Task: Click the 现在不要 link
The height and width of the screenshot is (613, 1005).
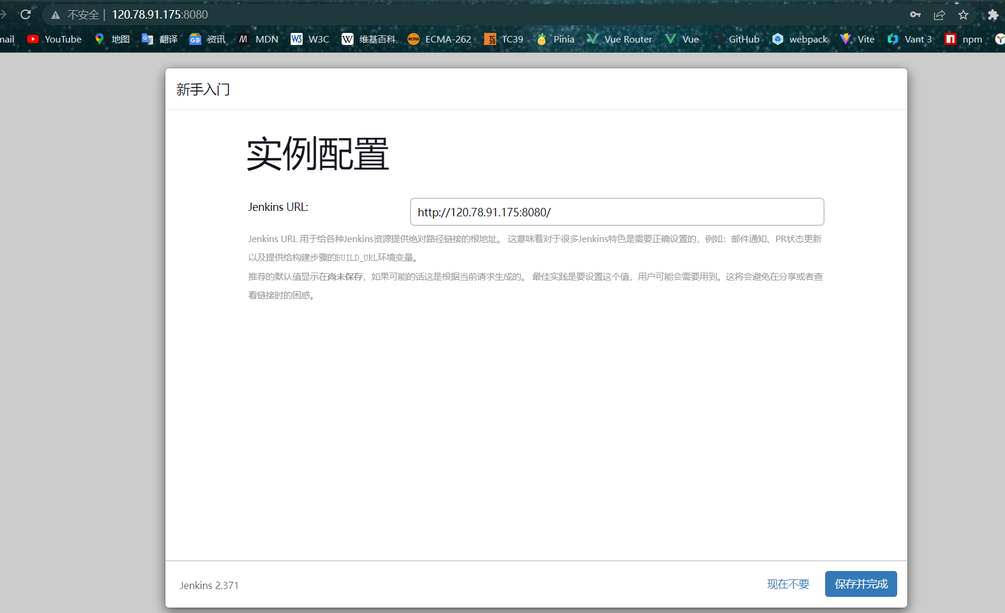Action: tap(788, 584)
